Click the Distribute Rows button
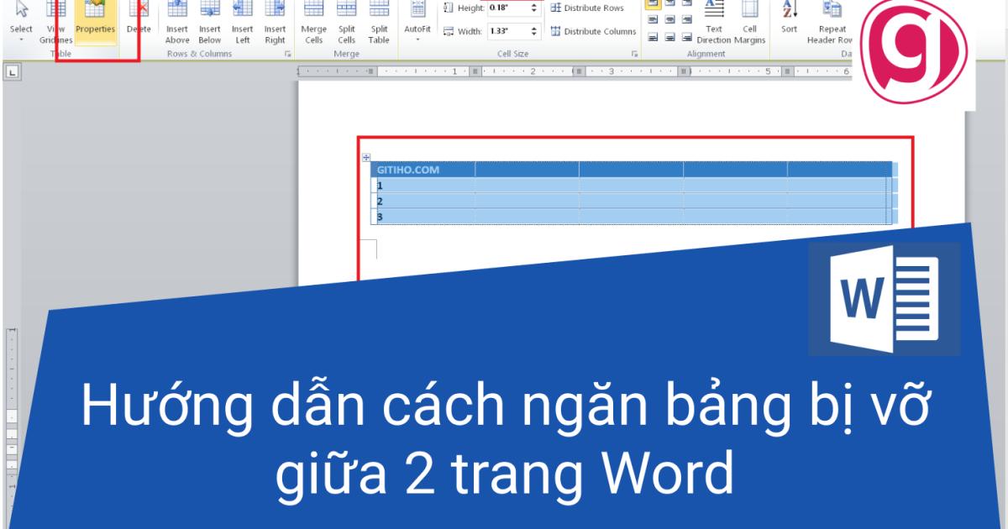The height and width of the screenshot is (529, 1008). (588, 7)
